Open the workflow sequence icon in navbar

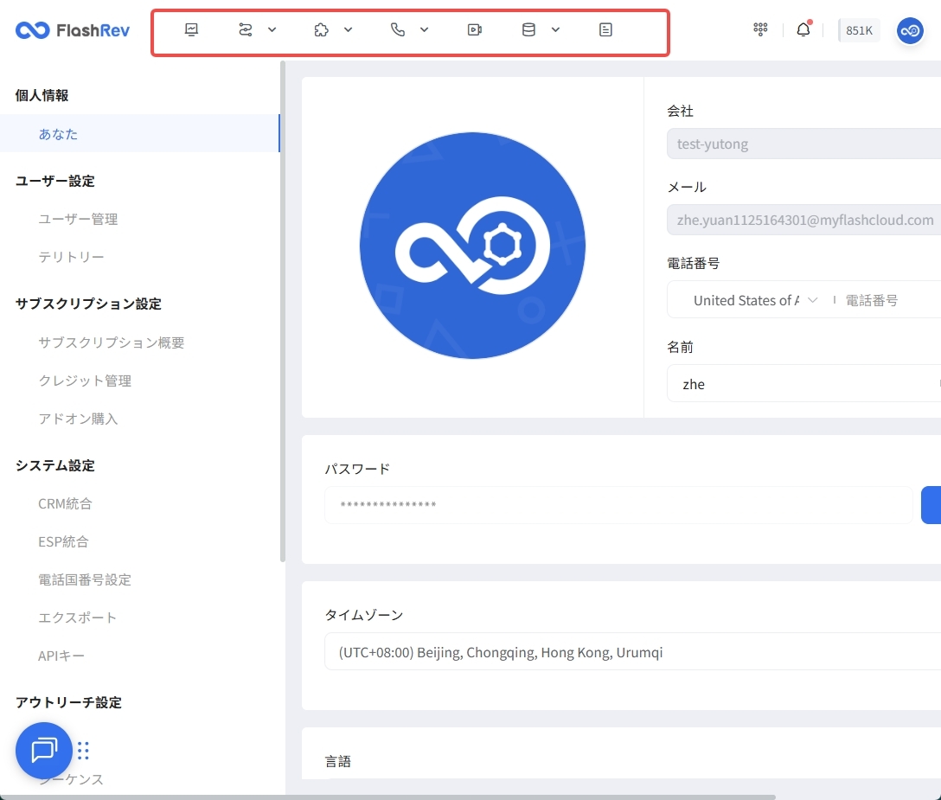tap(246, 29)
